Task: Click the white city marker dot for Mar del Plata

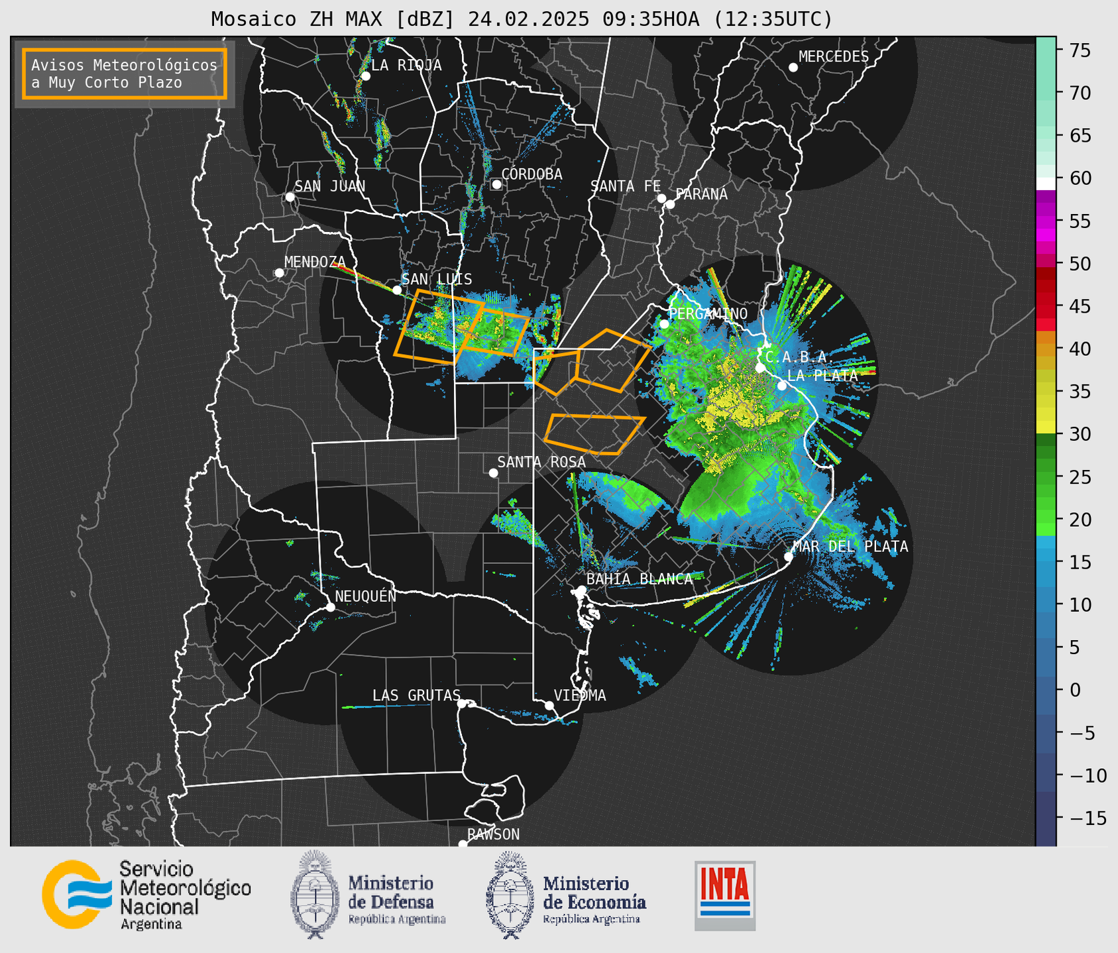Action: (x=789, y=557)
